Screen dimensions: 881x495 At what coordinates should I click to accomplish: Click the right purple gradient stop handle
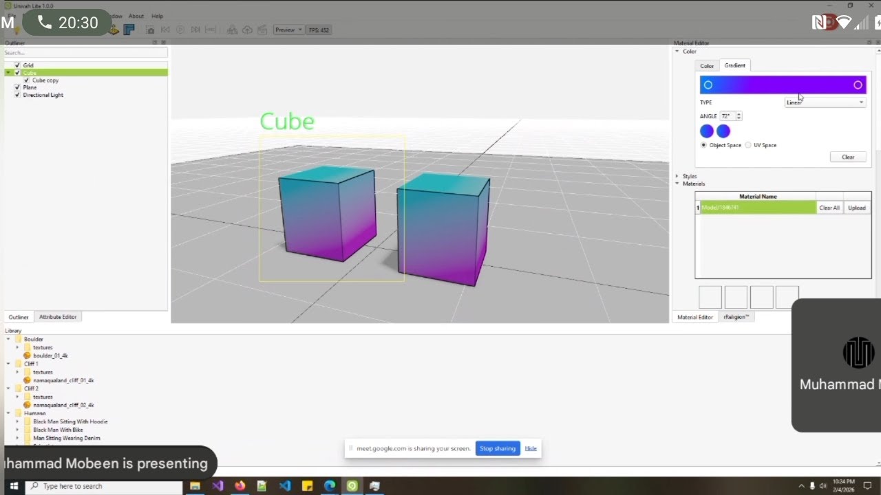point(858,85)
